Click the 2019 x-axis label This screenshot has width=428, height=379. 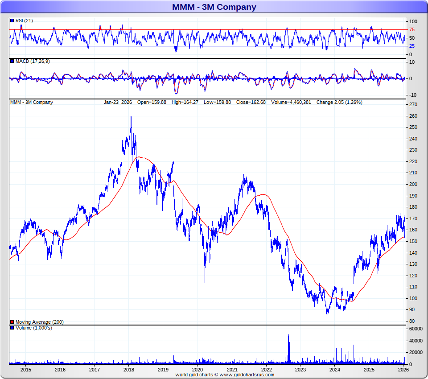tap(163, 370)
